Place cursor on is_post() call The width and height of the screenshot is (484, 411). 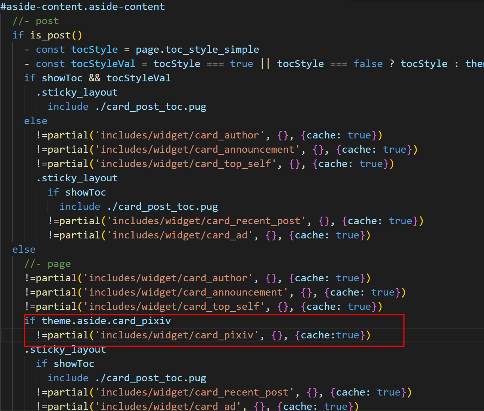click(x=56, y=35)
